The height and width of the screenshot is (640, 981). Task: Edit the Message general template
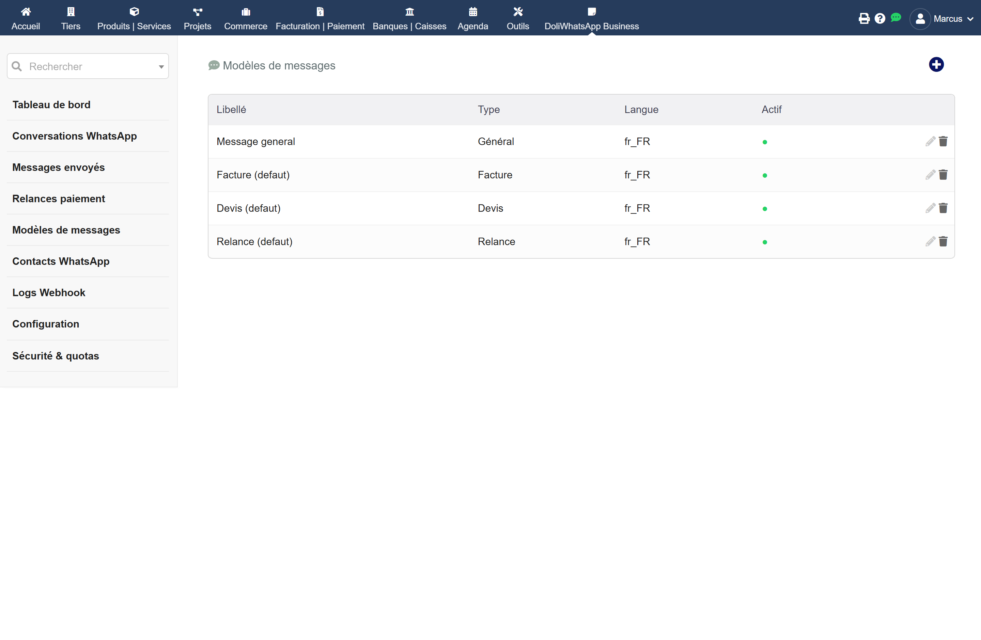(930, 141)
